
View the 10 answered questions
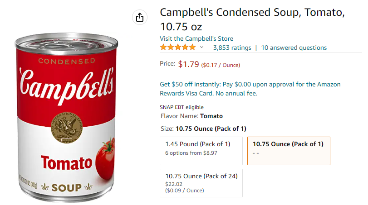tap(294, 48)
